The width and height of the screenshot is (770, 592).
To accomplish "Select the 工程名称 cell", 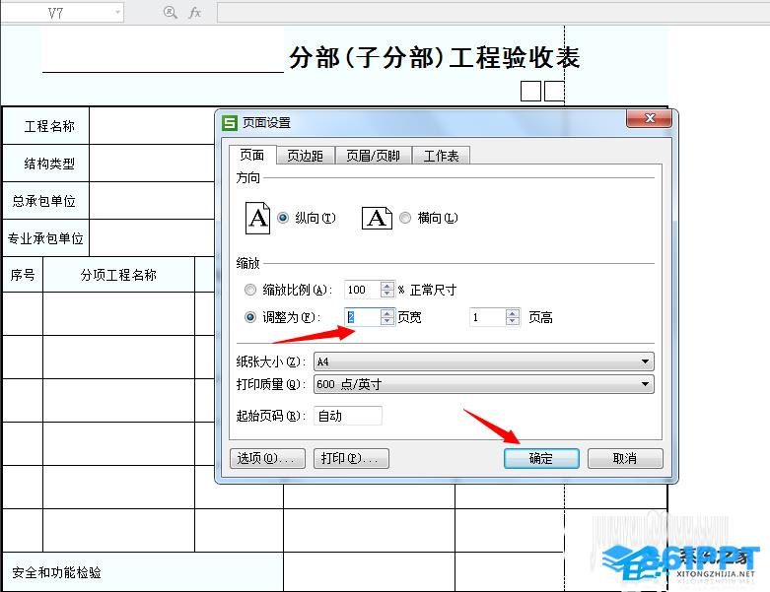I will [45, 126].
